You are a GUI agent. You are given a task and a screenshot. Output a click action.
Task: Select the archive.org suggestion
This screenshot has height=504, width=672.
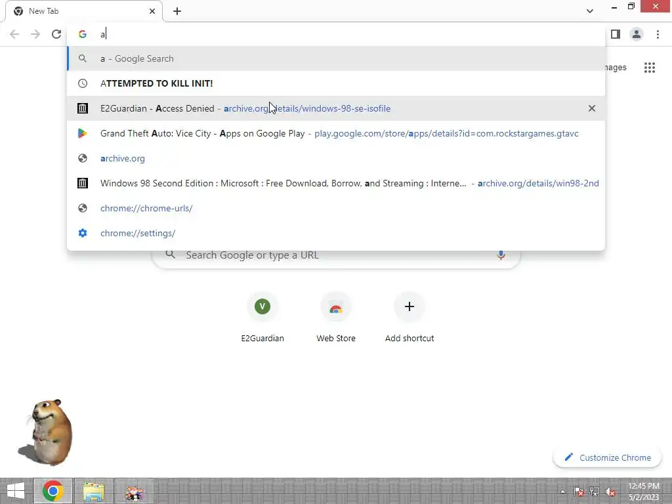click(336, 158)
